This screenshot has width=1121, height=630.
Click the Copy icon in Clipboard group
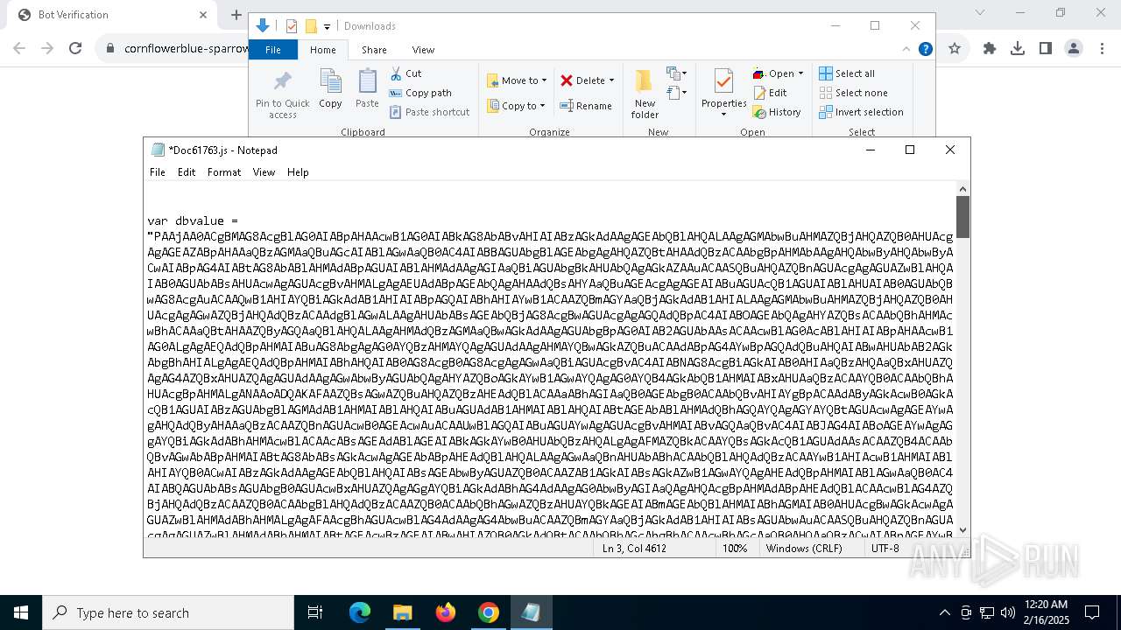coord(330,89)
